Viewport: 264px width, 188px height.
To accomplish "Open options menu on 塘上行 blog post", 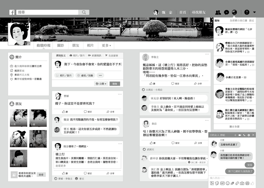I will (120, 144).
